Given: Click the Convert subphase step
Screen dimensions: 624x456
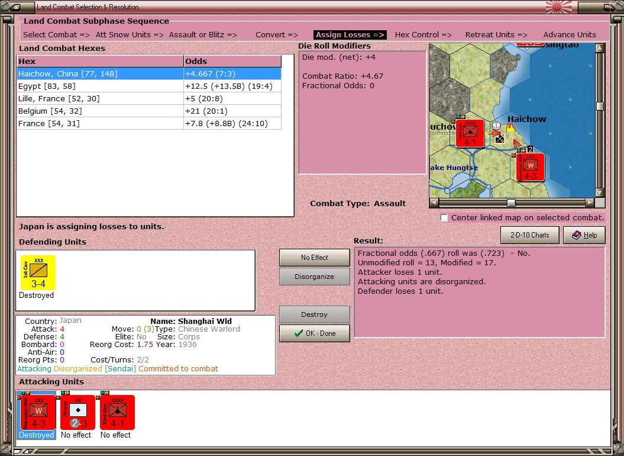Looking at the screenshot, I should 277,35.
